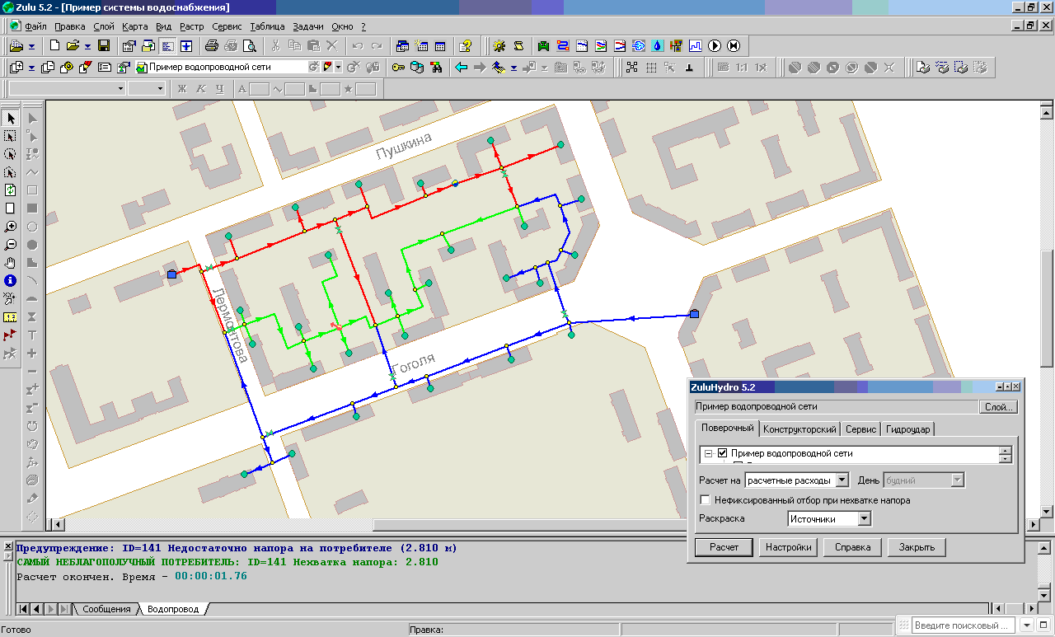Uncheck Пример водопроводной сети in layer tree
1055x637 pixels.
pyautogui.click(x=723, y=453)
